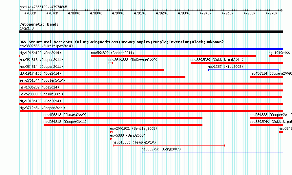Open the nsv564814 (Cooper2011) label
The image size is (292, 175).
41,67
